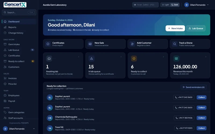Image resolution: width=215 pixels, height=134 pixels.
Task: Focus the sidebar Search field
Action: [19, 12]
